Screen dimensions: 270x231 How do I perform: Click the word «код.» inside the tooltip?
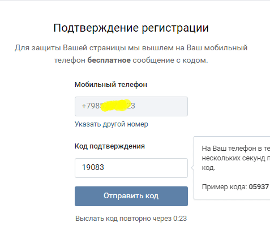click(x=208, y=168)
